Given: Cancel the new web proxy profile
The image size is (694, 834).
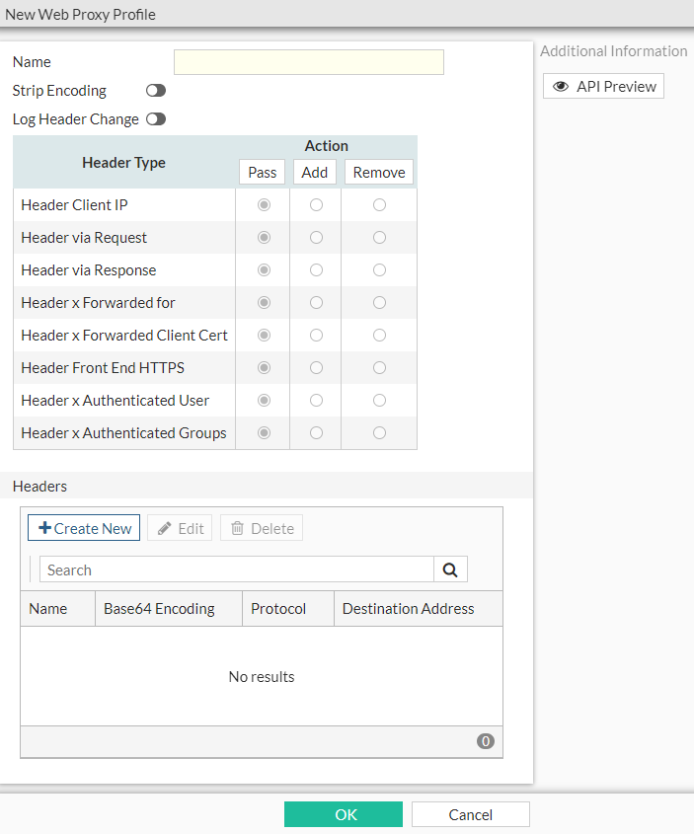Looking at the screenshot, I should point(470,814).
